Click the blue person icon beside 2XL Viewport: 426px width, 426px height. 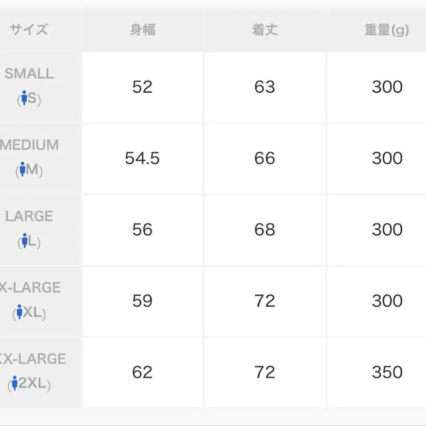click(15, 383)
